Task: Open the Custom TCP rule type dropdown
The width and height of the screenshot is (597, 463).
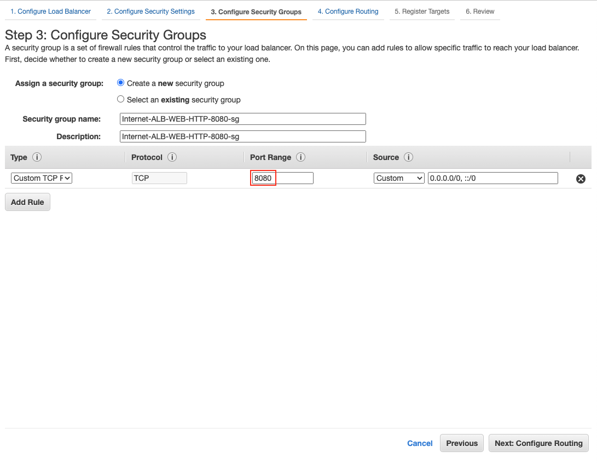Action: [x=41, y=178]
